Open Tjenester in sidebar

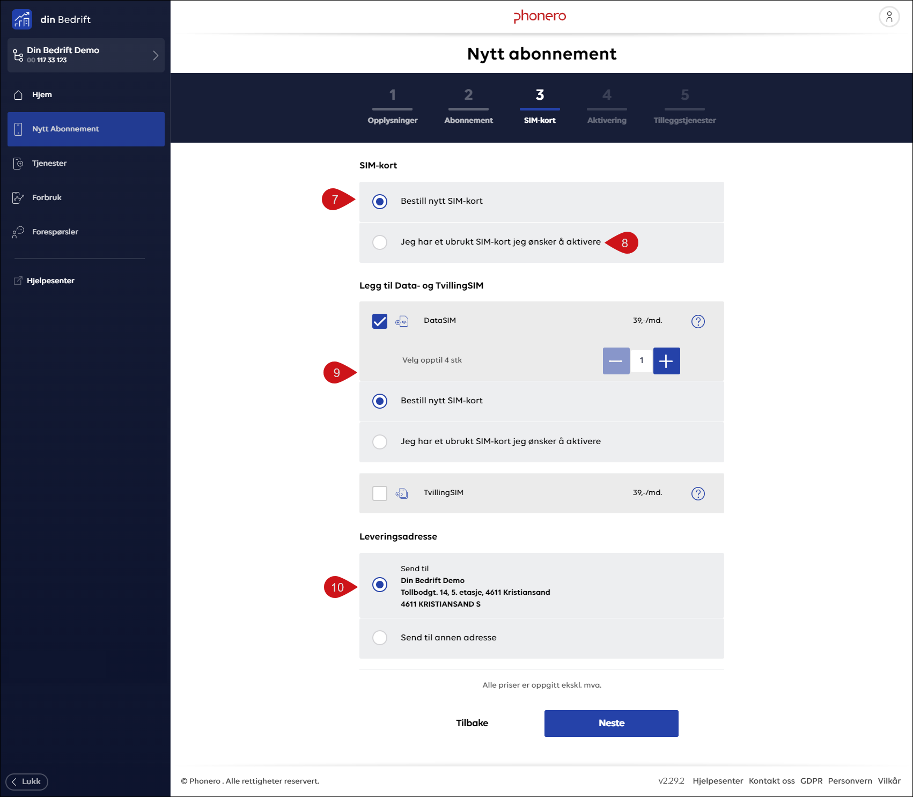(86, 163)
